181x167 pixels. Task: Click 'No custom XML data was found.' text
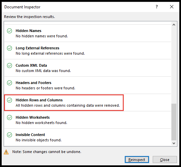click(x=43, y=71)
